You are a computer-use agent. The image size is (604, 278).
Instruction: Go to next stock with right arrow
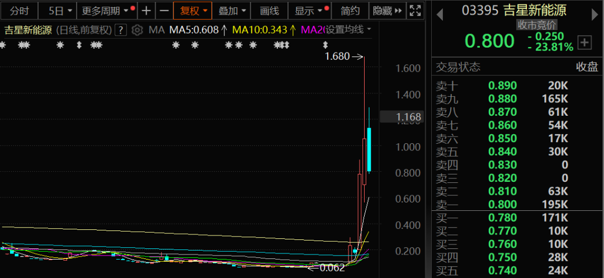tap(594, 15)
